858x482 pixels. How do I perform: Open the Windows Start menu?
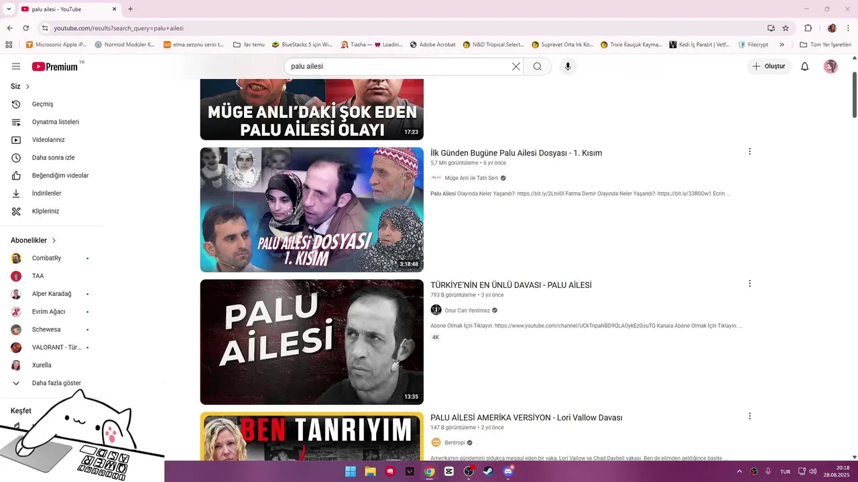pos(351,471)
